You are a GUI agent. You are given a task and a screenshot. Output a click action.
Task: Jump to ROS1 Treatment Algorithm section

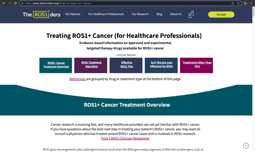[x=91, y=65]
